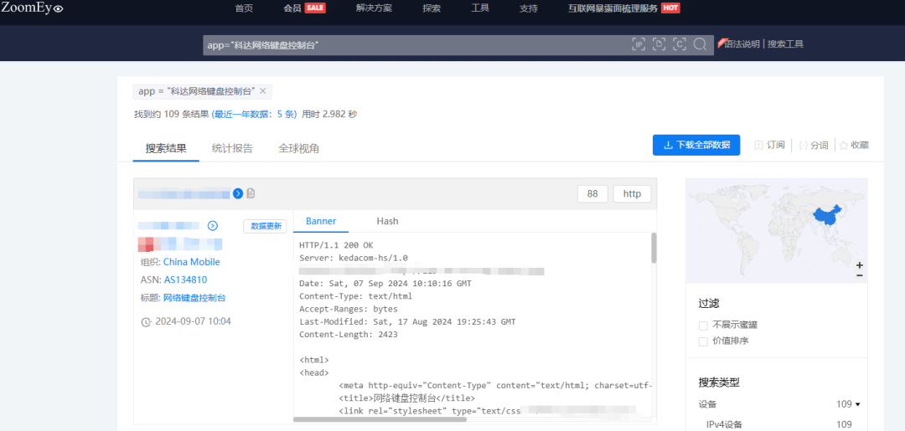Click the 分词 tokenize icon
Screen dimensions: 905x431
point(803,146)
